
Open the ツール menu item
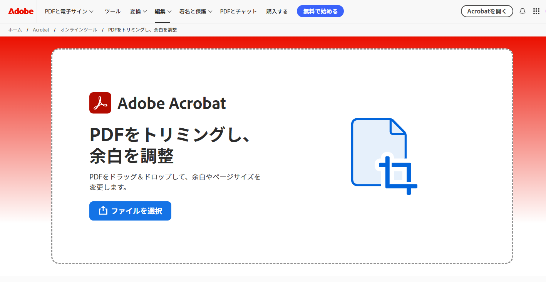(x=112, y=12)
